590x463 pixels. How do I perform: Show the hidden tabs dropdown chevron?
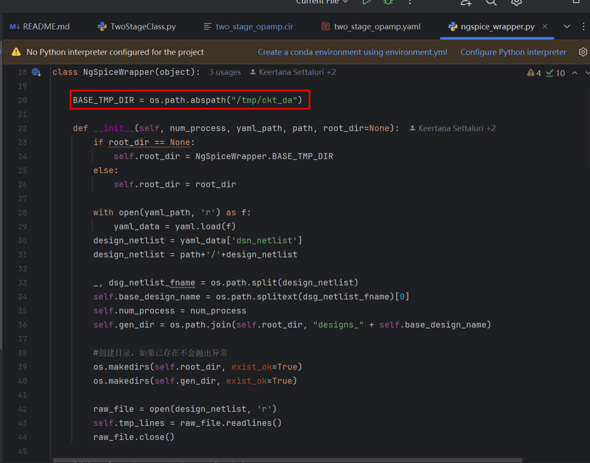coord(567,26)
